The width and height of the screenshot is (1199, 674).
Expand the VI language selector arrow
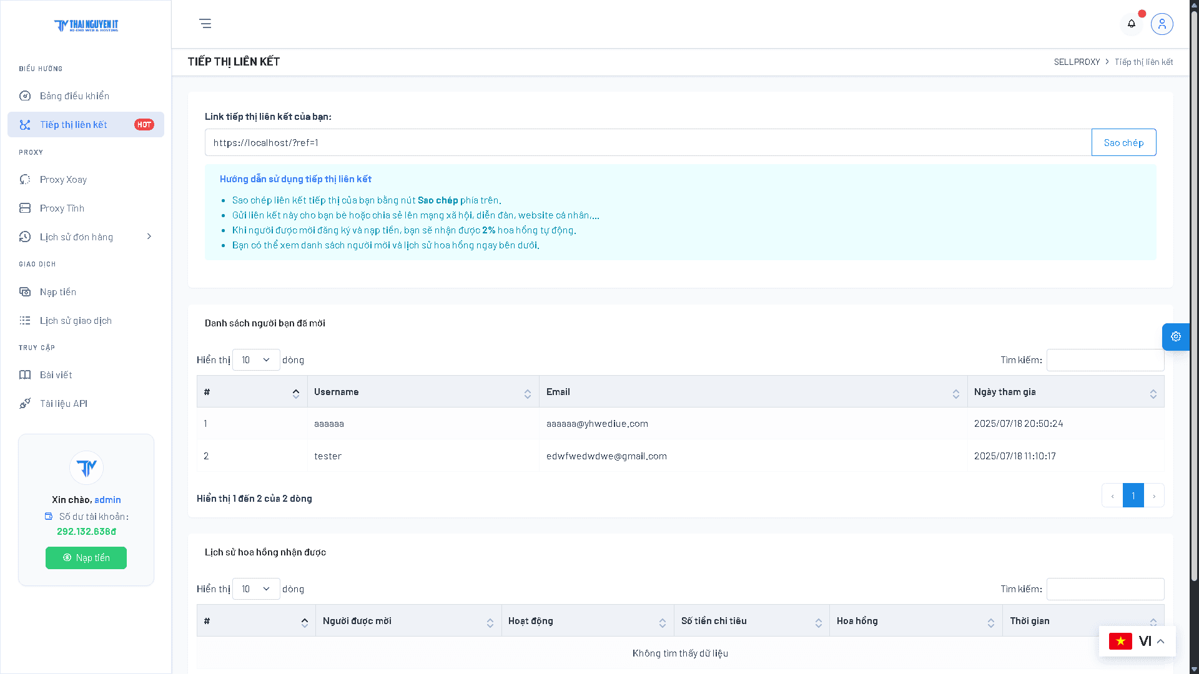pyautogui.click(x=1160, y=641)
